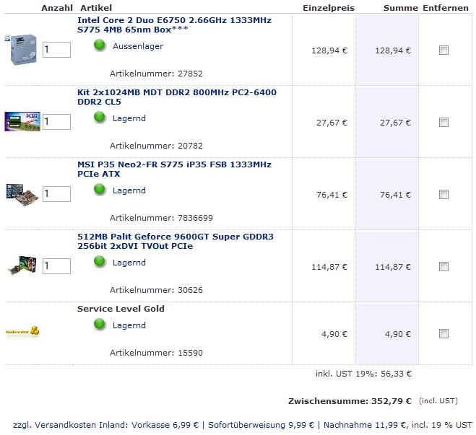Click the Summe column header
Viewport: 476px width, 435px height.
coord(401,8)
